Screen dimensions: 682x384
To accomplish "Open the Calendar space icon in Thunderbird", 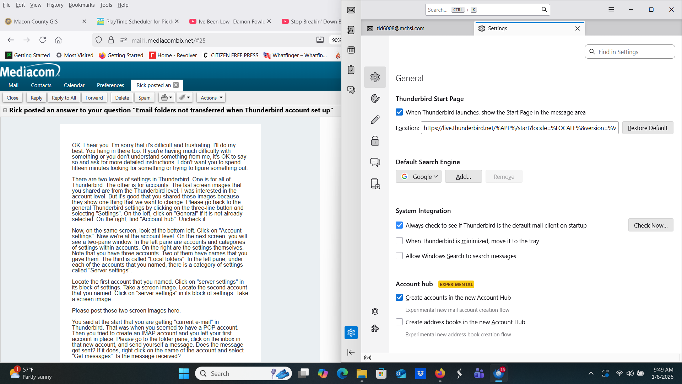I will click(351, 50).
